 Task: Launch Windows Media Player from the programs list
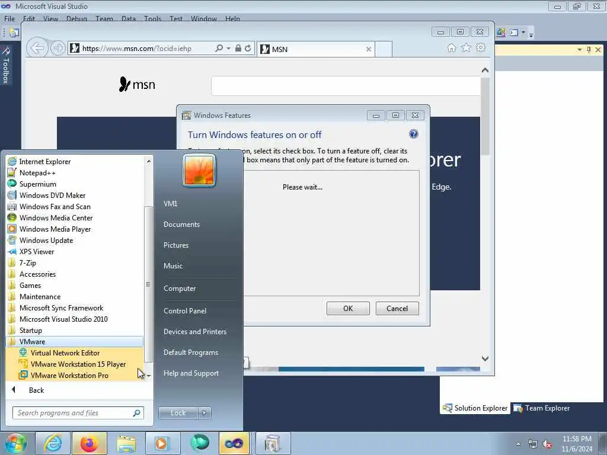coord(55,229)
